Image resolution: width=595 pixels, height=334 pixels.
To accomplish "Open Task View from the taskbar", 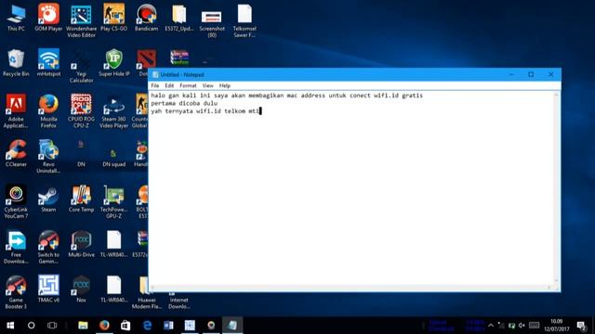I will tap(52, 326).
